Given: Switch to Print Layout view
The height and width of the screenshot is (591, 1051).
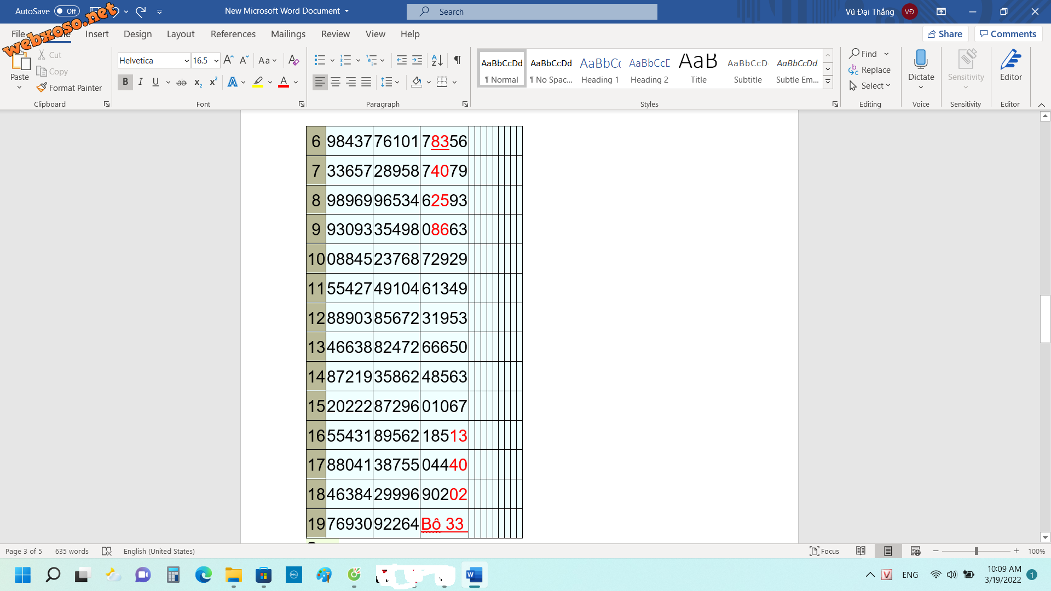Looking at the screenshot, I should click(888, 551).
